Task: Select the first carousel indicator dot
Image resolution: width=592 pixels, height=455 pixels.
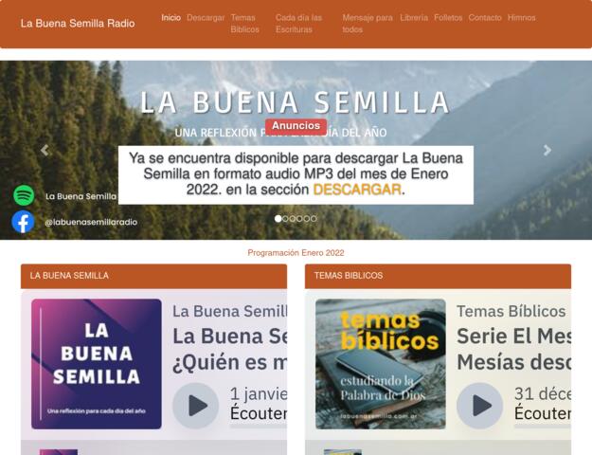Action: 278,218
